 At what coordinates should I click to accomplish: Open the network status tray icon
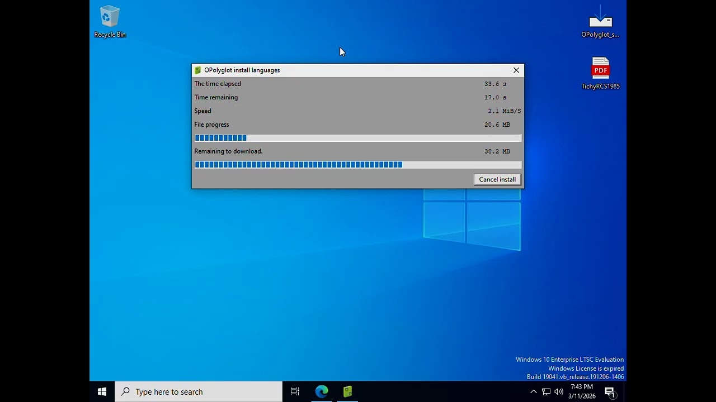546,392
